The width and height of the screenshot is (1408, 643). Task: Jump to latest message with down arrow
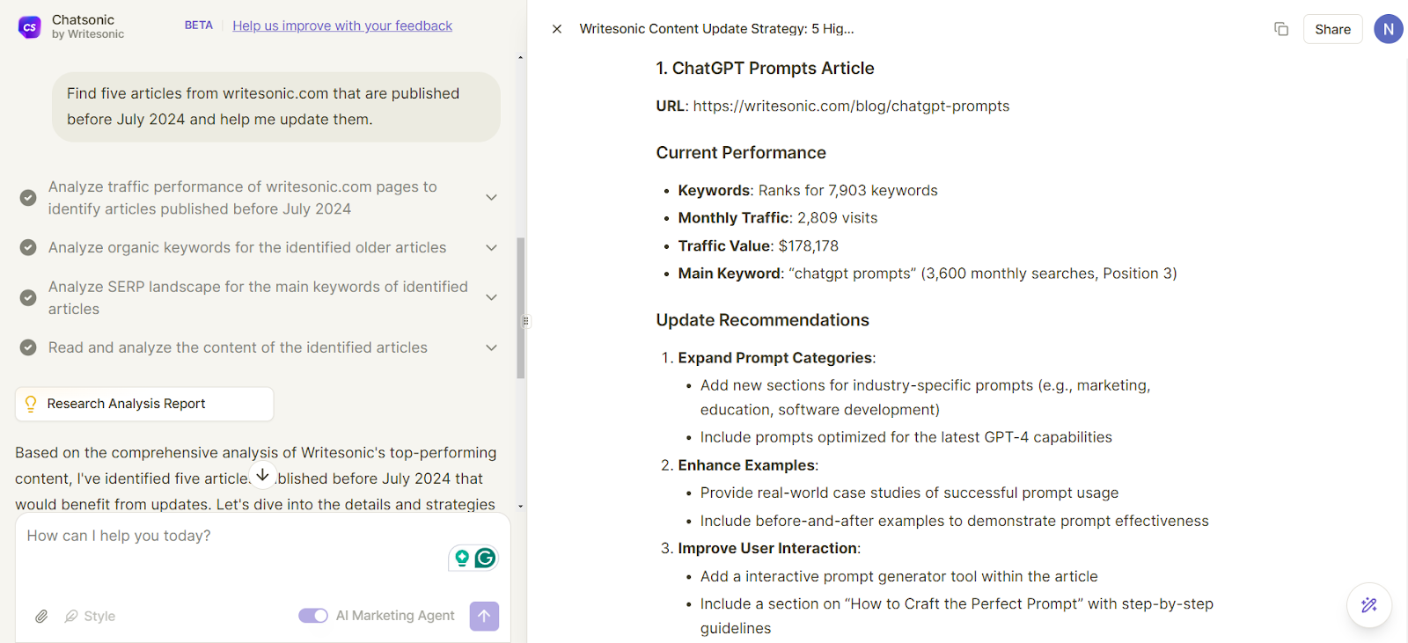(x=262, y=475)
